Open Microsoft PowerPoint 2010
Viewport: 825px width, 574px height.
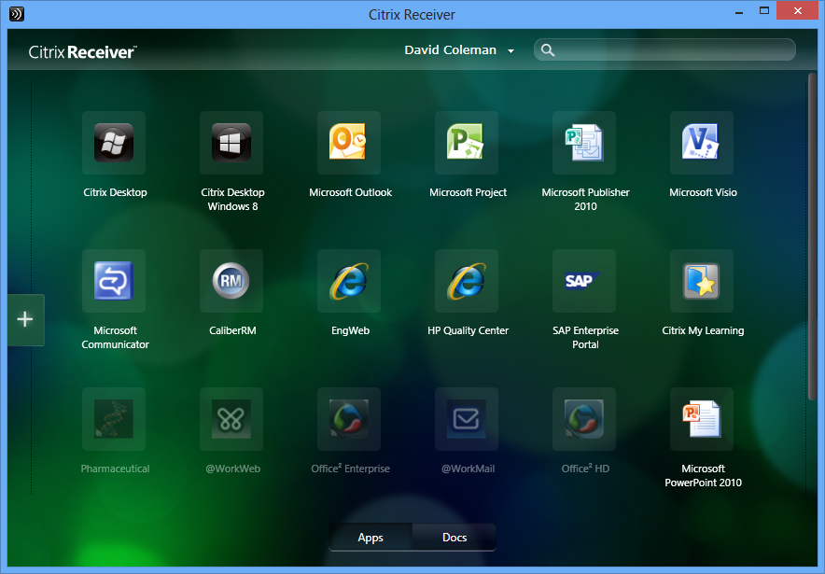(x=702, y=419)
